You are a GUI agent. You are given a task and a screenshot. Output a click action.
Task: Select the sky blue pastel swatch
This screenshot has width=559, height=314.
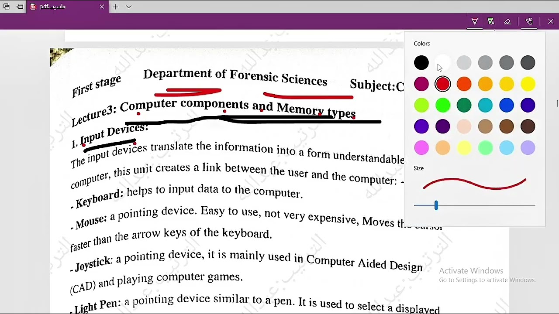tap(507, 148)
